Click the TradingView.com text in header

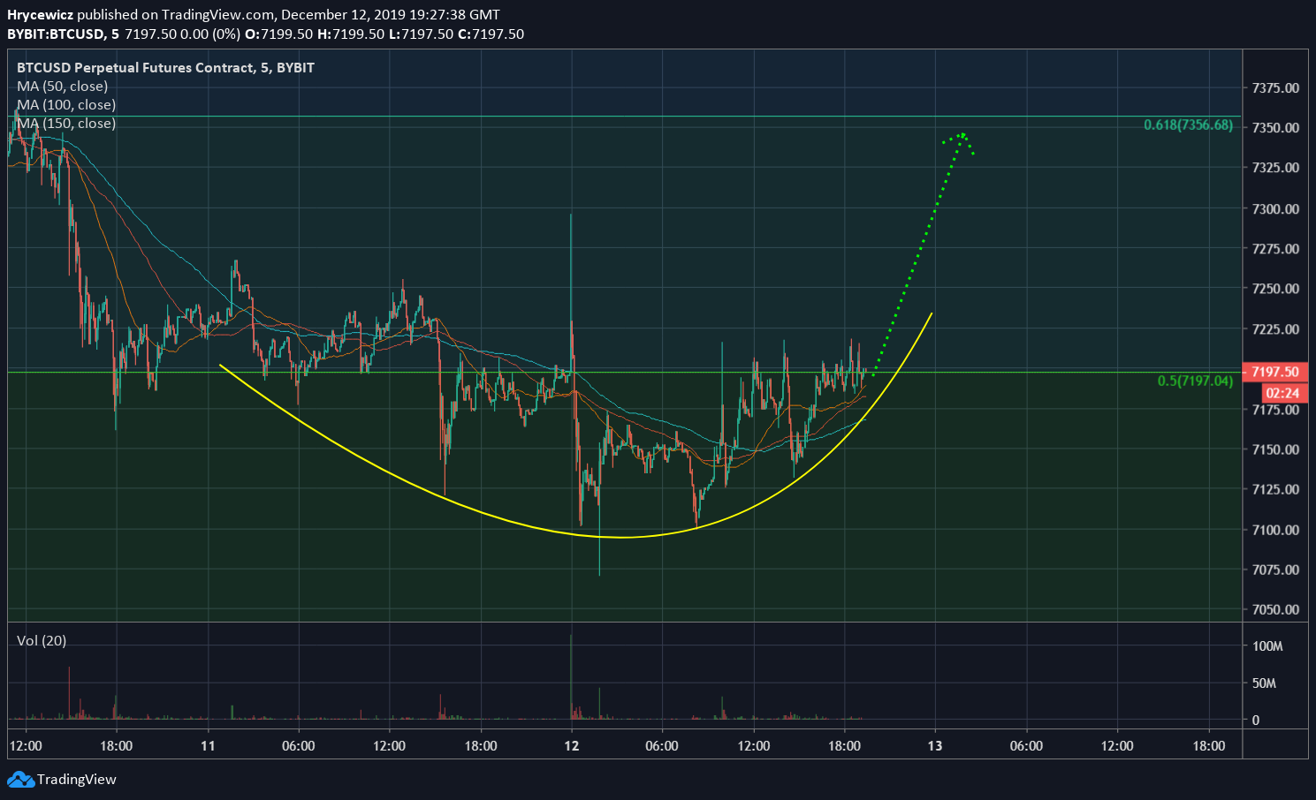(x=218, y=15)
